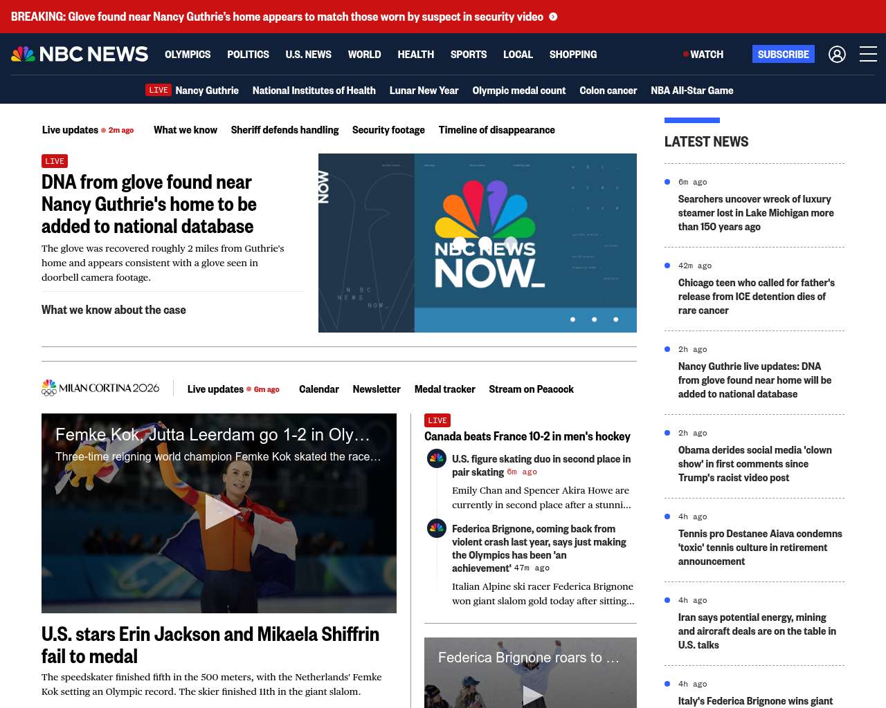Screen dimensions: 886x708
Task: Open the user account profile icon
Action: (837, 54)
